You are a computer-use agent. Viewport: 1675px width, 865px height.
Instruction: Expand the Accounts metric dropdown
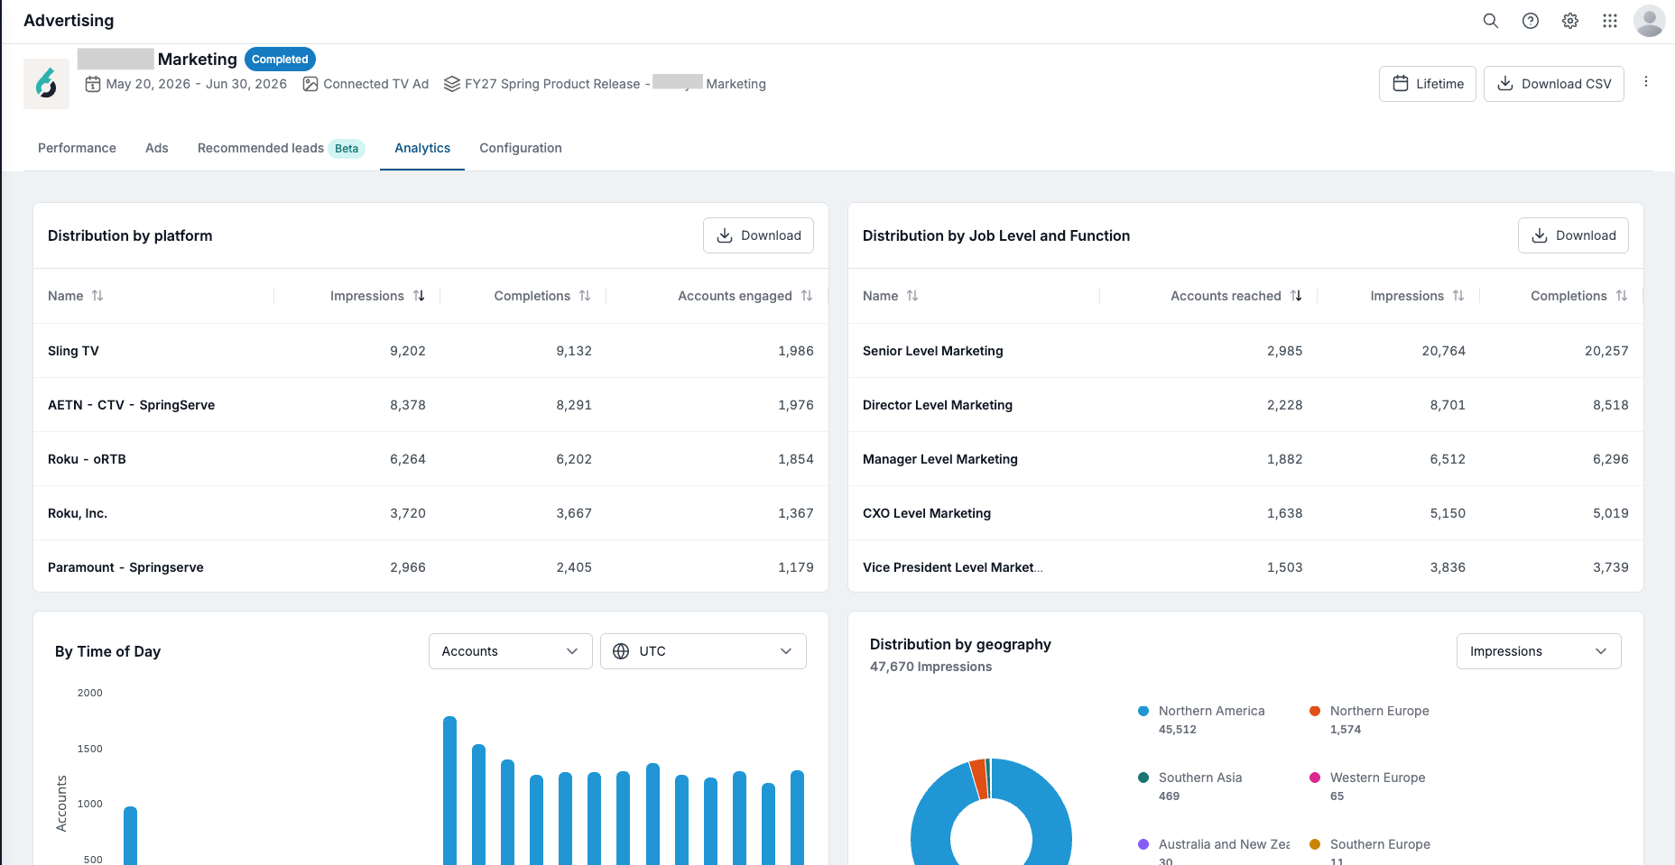tap(511, 651)
